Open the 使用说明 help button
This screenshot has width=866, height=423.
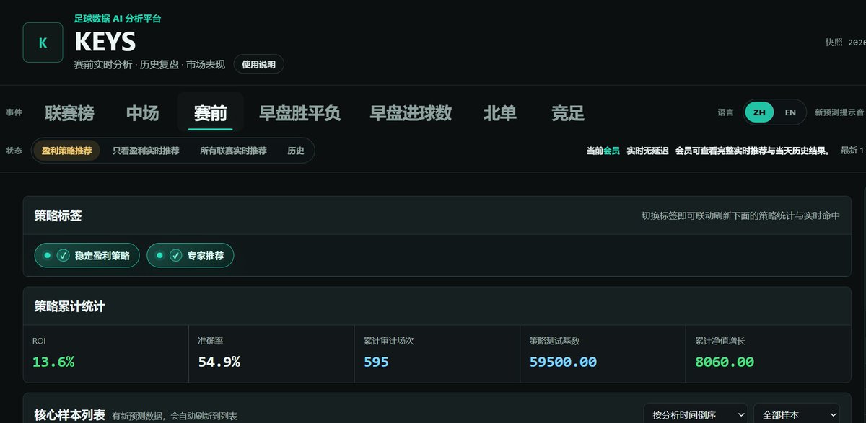click(258, 64)
